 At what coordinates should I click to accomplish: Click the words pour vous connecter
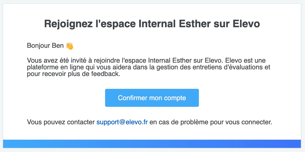coord(239,122)
